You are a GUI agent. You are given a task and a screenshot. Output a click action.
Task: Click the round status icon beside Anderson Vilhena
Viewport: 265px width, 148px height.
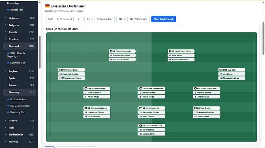[63, 78]
